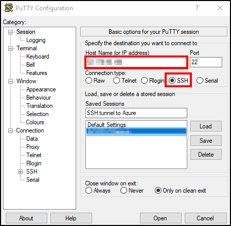
Task: Click Open to start the session
Action: point(161,218)
